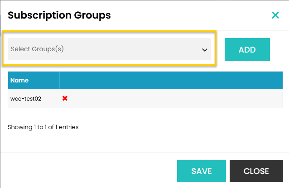This screenshot has width=289, height=188.
Task: Click the Showing 1 to 1 of 1 entries text
Action: click(x=43, y=127)
